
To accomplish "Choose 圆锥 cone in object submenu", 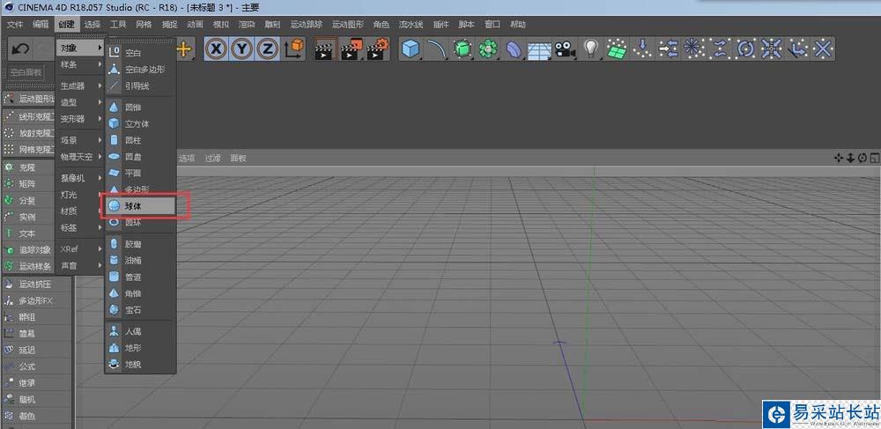I will point(141,107).
